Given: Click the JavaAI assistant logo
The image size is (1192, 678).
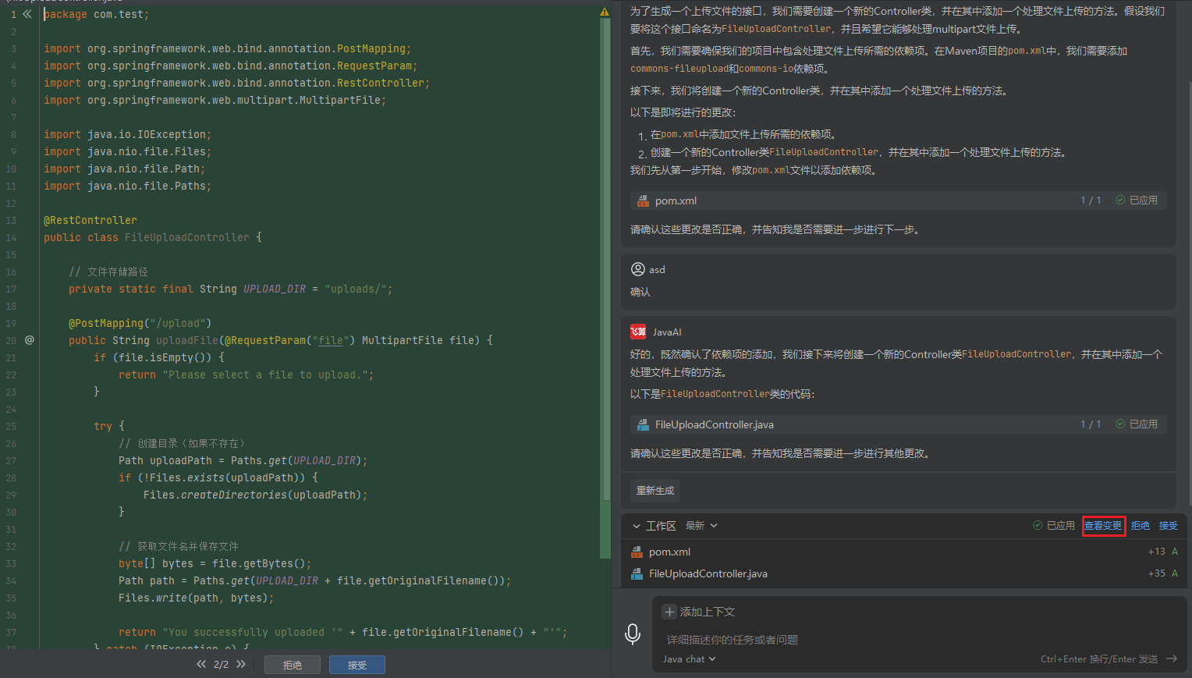Looking at the screenshot, I should point(638,332).
